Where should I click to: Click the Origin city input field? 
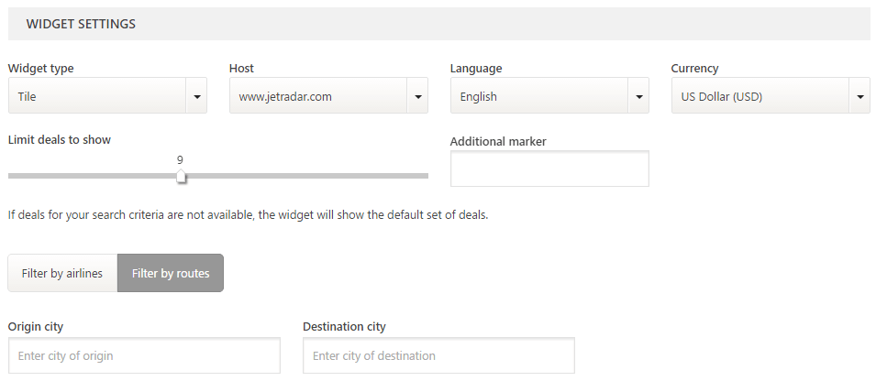tap(144, 355)
